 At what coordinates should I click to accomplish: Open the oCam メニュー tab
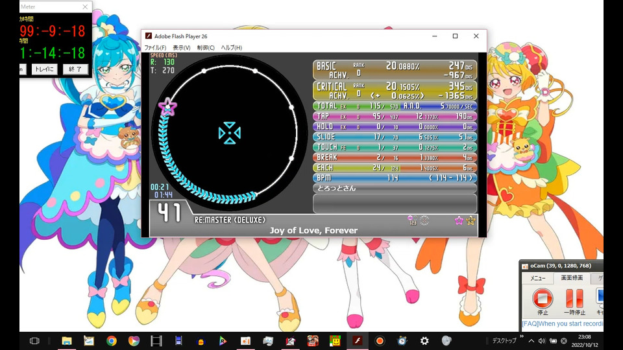[537, 278]
